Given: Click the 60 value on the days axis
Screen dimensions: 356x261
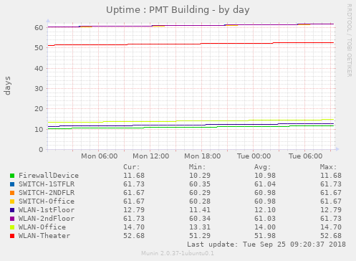Looking at the screenshot, I should pos(39,28).
